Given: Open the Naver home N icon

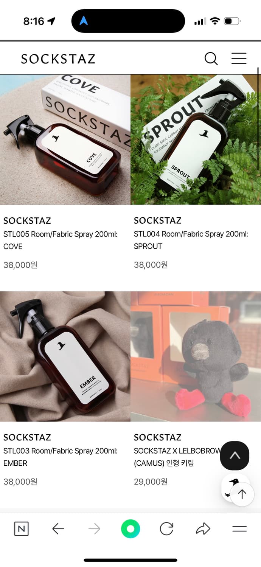Looking at the screenshot, I should pos(21,528).
